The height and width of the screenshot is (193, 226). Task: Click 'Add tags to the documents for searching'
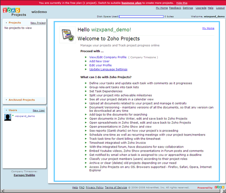point(118,115)
